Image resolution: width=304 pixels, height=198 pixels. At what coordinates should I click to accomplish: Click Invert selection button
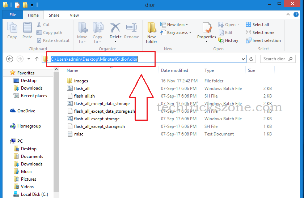tap(263, 40)
